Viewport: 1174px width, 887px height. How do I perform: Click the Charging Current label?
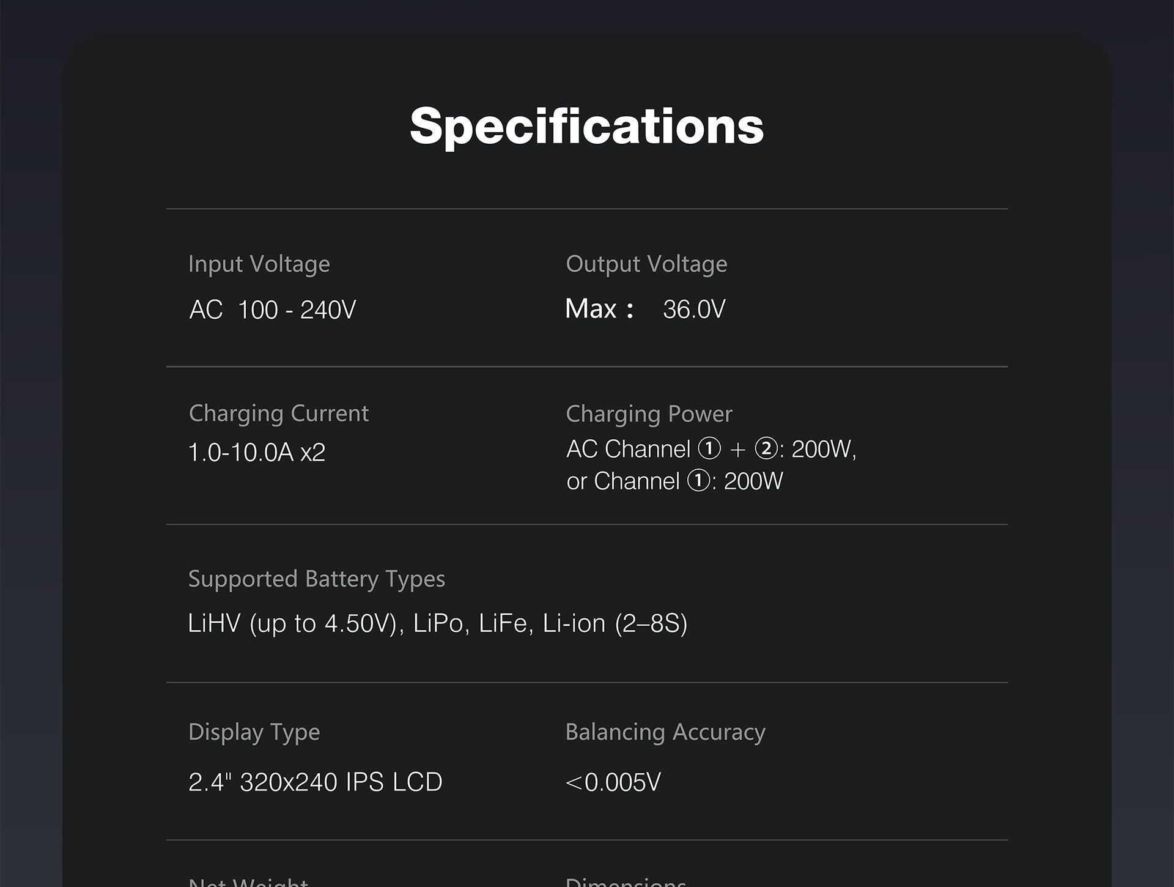278,414
